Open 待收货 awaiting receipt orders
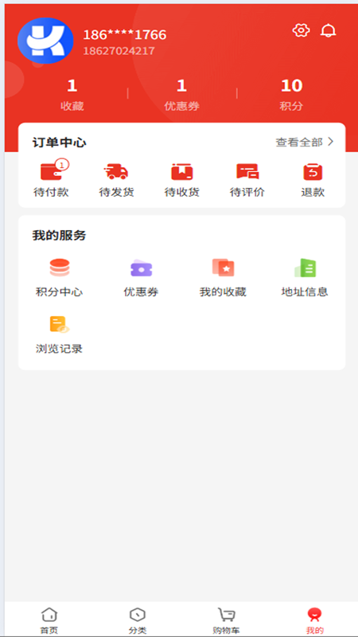This screenshot has height=637, width=358. coord(182,180)
